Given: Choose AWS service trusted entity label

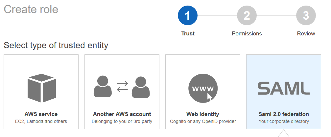Looking at the screenshot, I should (41, 114).
